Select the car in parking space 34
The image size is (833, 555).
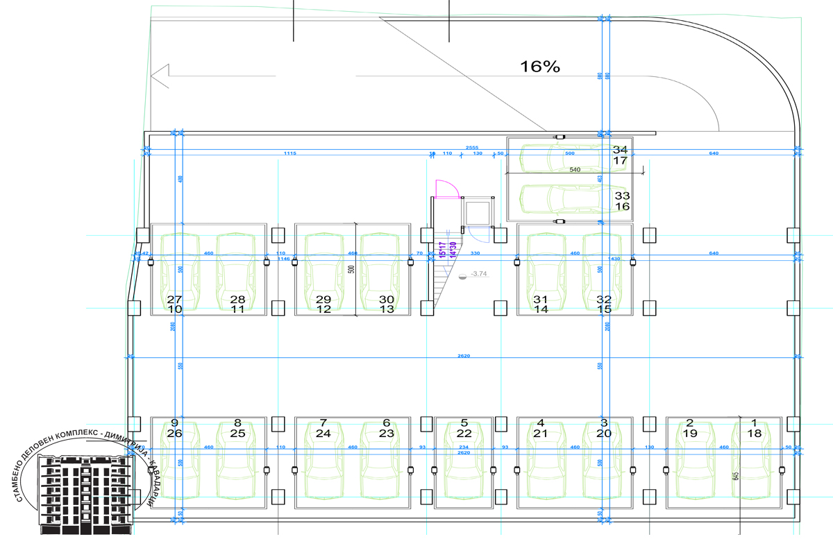pos(562,157)
